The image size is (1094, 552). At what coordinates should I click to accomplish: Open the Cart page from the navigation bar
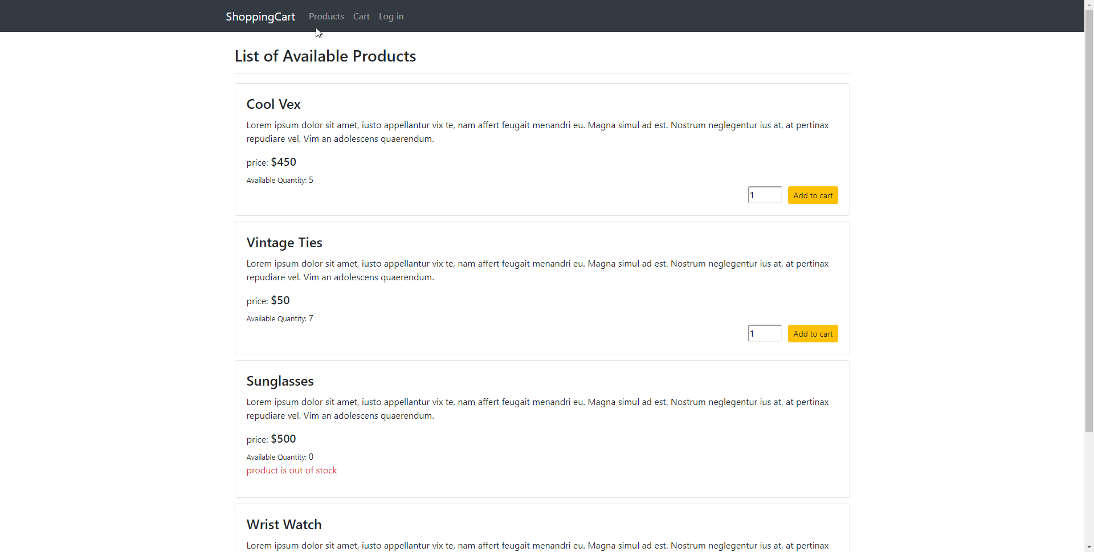361,16
